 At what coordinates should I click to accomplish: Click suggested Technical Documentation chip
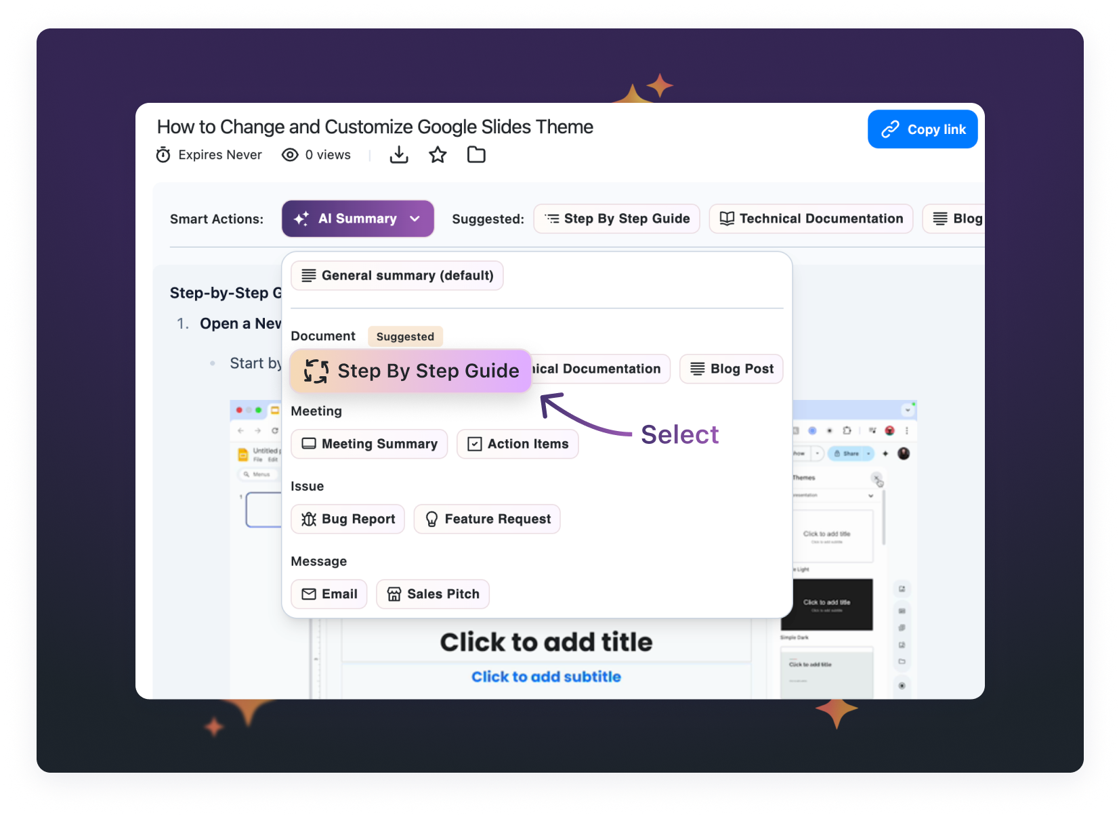tap(811, 219)
